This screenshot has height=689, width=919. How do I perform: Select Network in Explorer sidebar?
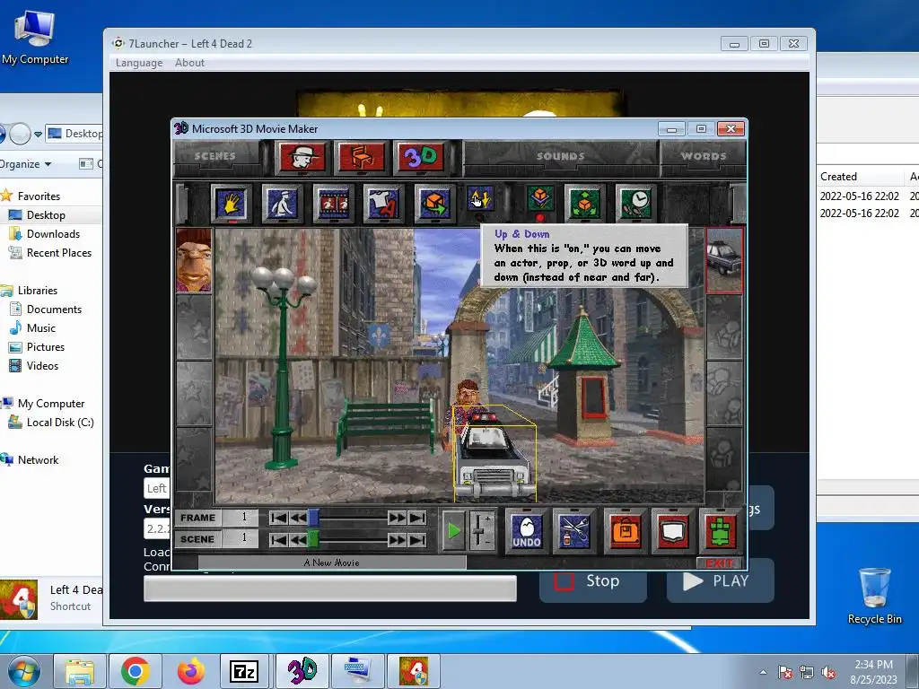tap(38, 460)
